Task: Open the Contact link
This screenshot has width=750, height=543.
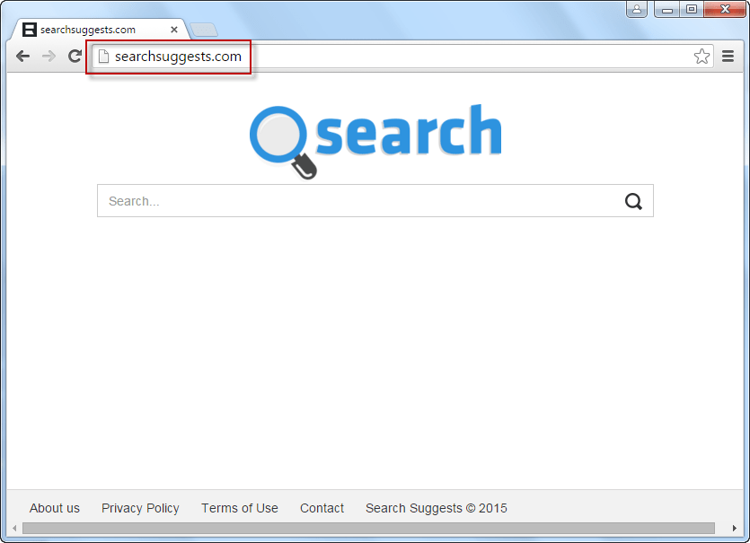Action: click(x=322, y=508)
